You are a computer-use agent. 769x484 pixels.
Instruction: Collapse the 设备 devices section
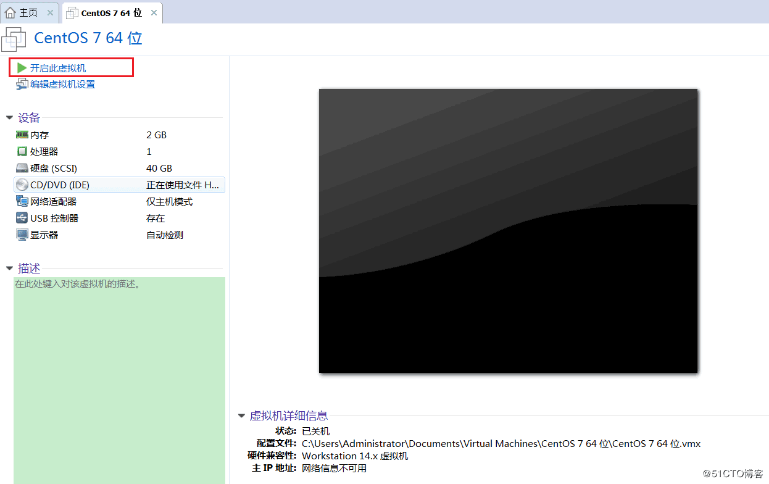[9, 117]
